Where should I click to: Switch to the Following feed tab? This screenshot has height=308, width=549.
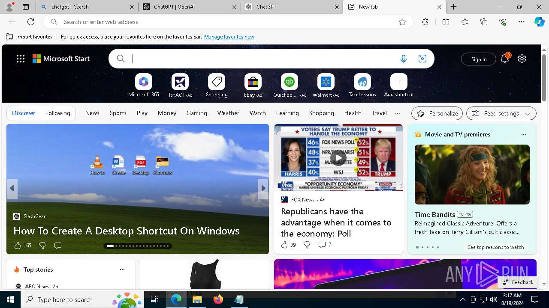click(x=58, y=113)
